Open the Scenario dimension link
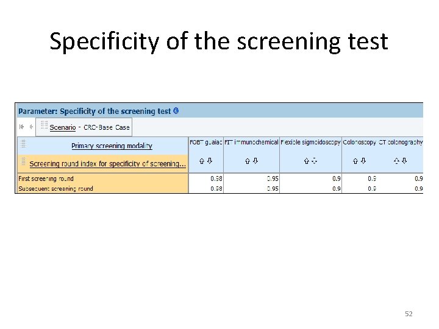The image size is (439, 329). 63,127
